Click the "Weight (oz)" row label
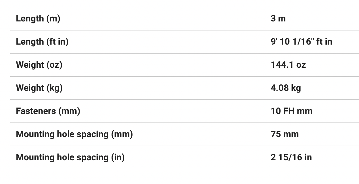The image size is (359, 184). tap(39, 65)
